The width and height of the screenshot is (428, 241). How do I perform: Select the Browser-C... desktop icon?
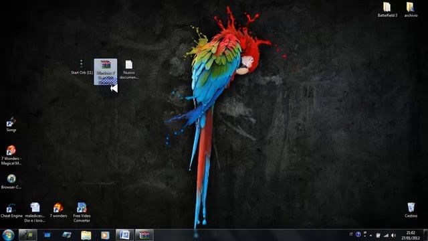coord(11,181)
